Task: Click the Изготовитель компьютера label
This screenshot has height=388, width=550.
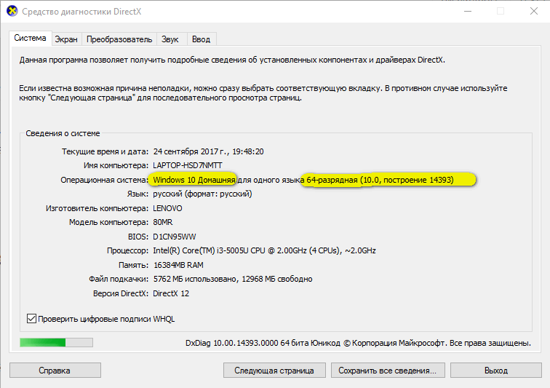Action: (97, 208)
